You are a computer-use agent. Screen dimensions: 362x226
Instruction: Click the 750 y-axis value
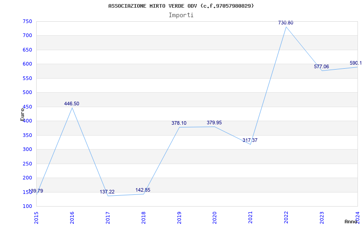tap(27, 21)
